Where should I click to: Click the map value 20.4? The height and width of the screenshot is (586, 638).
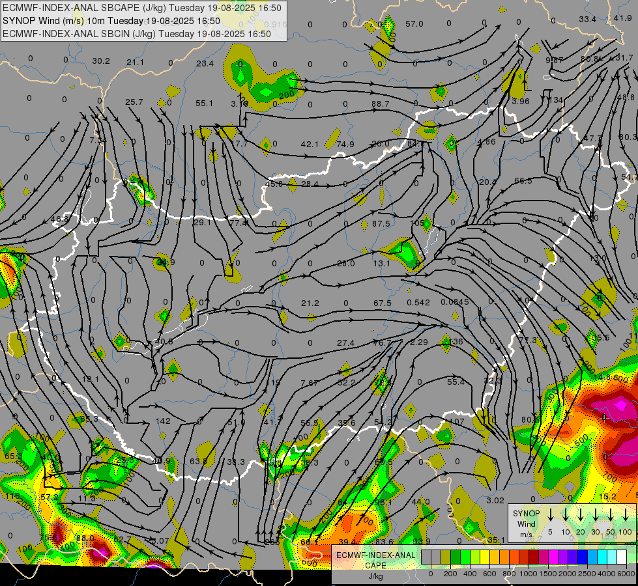pyautogui.click(x=487, y=182)
